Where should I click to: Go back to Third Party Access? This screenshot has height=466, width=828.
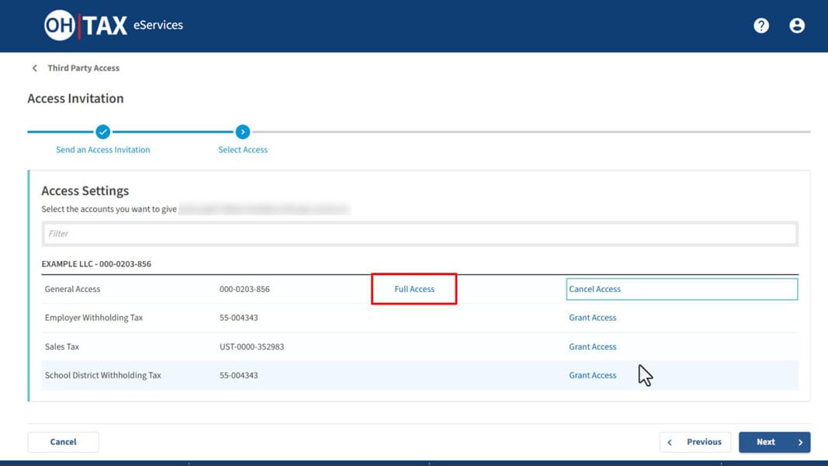84,68
